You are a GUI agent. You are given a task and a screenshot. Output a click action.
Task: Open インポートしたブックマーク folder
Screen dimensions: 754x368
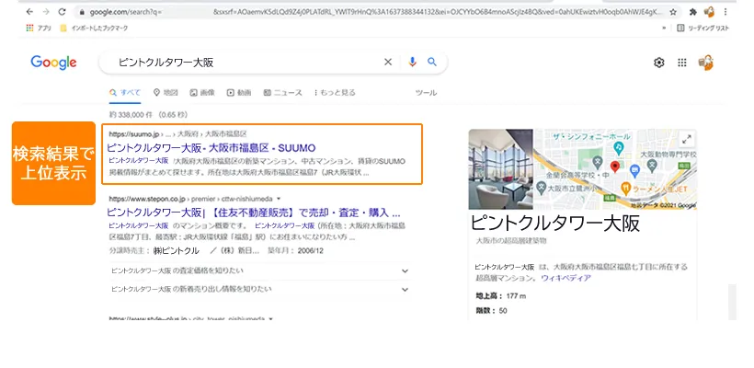click(94, 28)
